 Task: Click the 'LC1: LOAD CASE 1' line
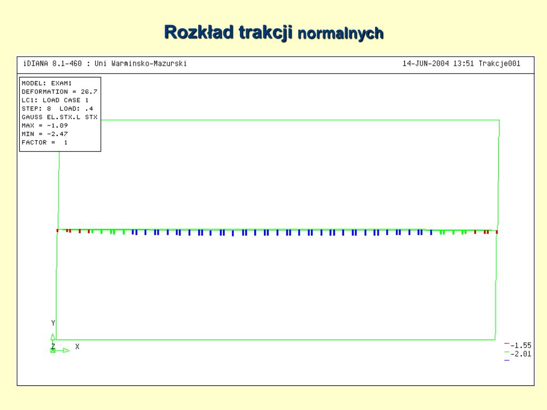[55, 100]
